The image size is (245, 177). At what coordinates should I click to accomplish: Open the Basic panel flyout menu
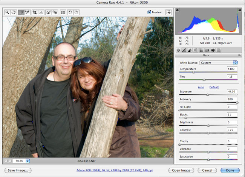[240, 55]
